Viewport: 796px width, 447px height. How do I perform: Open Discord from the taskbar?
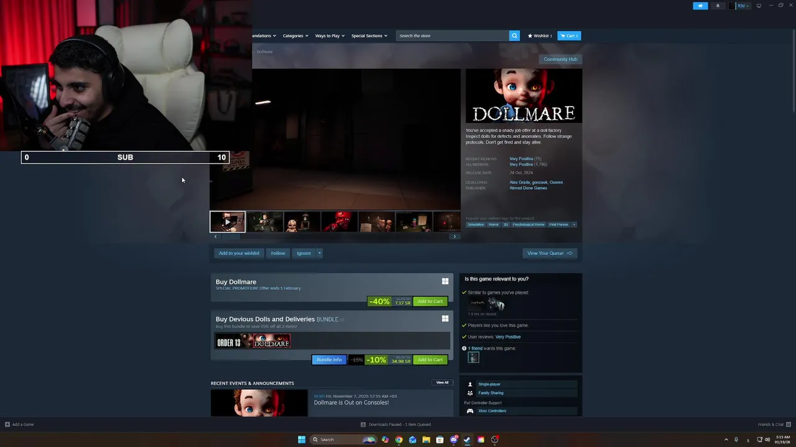pyautogui.click(x=453, y=440)
